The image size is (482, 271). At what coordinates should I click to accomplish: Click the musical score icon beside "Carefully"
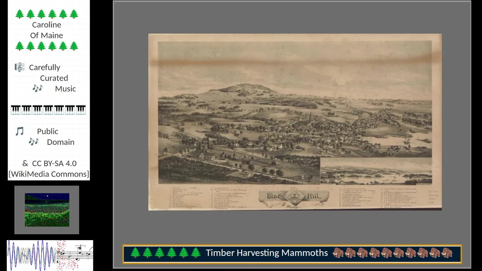point(20,67)
